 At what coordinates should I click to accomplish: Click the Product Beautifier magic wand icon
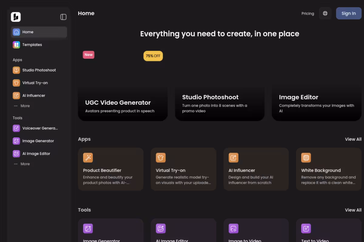coord(88,158)
